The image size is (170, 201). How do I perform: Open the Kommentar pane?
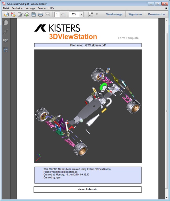157,14
